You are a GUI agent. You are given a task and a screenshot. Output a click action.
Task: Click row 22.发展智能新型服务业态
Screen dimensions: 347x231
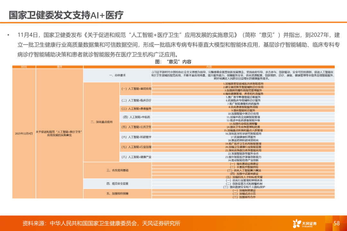(243, 154)
